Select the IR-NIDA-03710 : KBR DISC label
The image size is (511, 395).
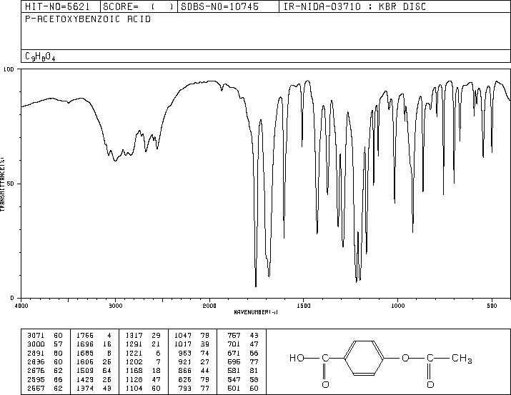click(x=354, y=6)
